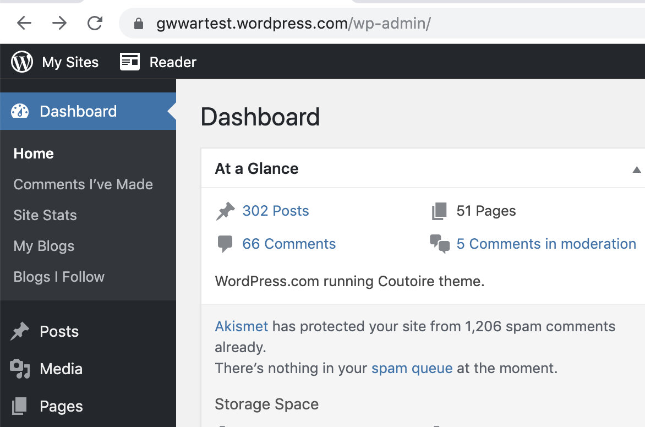Viewport: 645px width, 427px height.
Task: Click the WordPress logo icon
Action: [22, 62]
